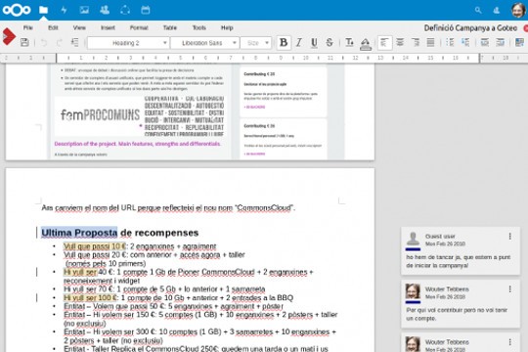
Task: Toggle strikethrough formatting
Action: click(330, 42)
